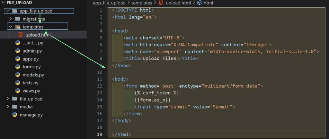This screenshot has width=329, height=139.
Task: Open upload.html in the explorer tree
Action: [x=38, y=35]
